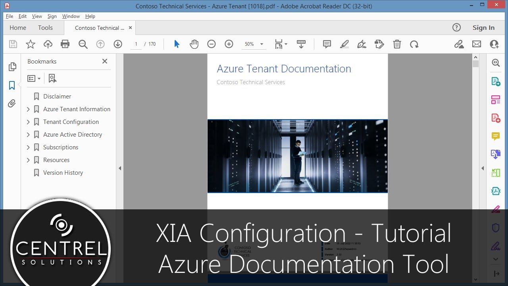This screenshot has height=286, width=508.
Task: Open the Create PDF tool
Action: (496, 118)
